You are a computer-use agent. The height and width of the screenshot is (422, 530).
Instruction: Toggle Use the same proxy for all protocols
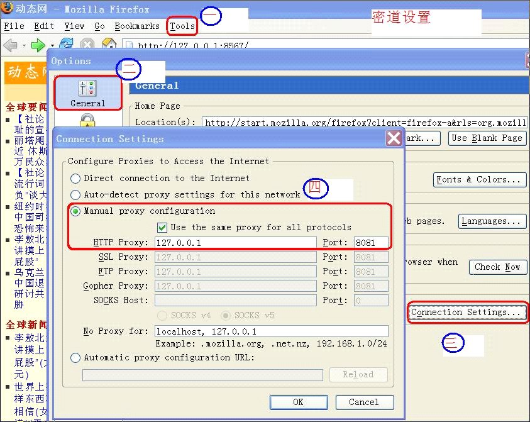(x=162, y=227)
